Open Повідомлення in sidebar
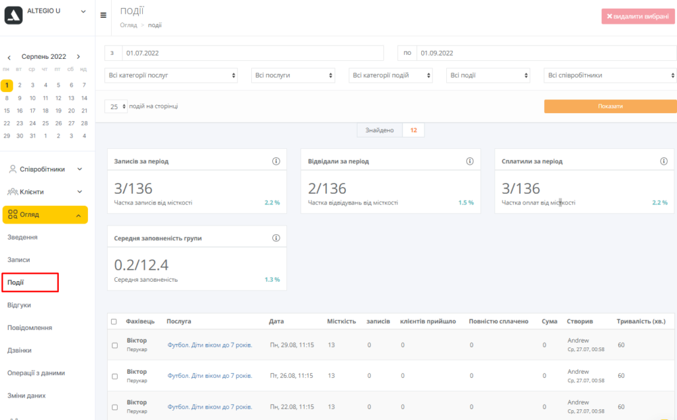The width and height of the screenshot is (677, 420). coord(30,327)
